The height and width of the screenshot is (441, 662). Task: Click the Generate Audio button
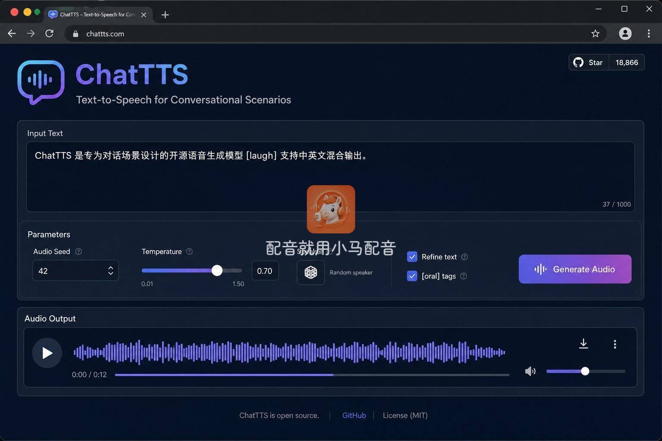tap(575, 269)
